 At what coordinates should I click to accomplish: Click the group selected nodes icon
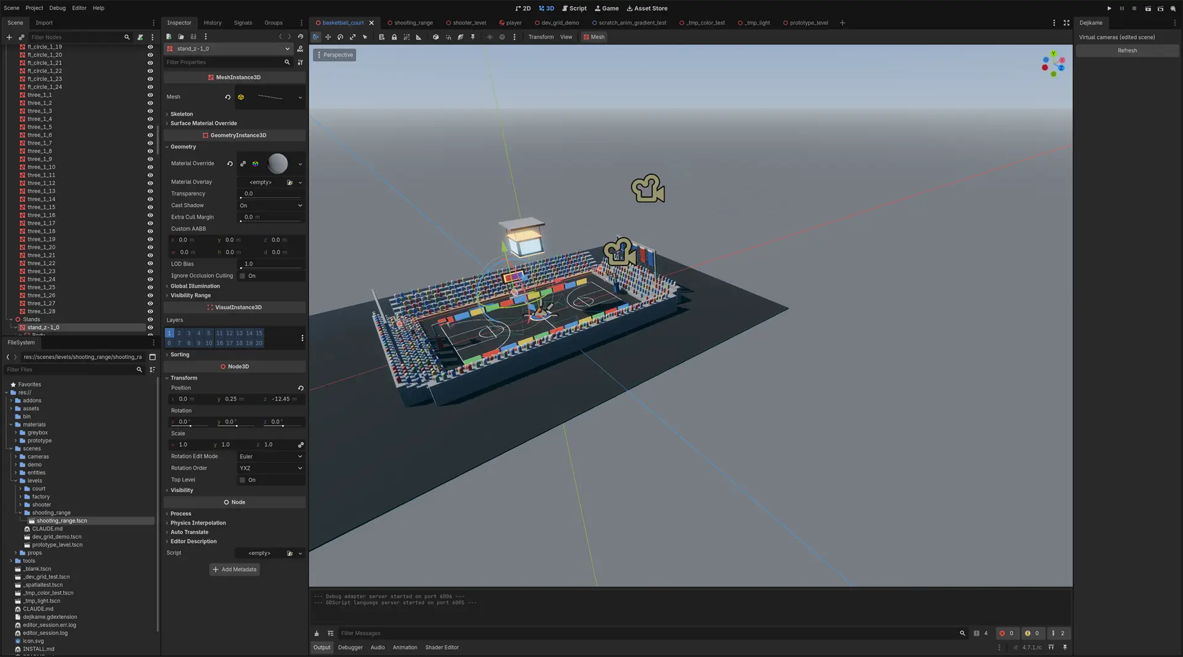[x=407, y=37]
